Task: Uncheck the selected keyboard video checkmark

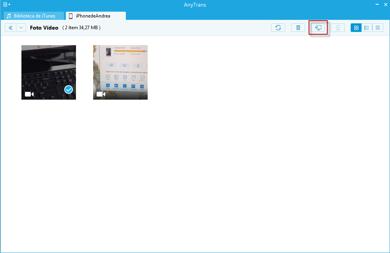Action: pos(69,90)
